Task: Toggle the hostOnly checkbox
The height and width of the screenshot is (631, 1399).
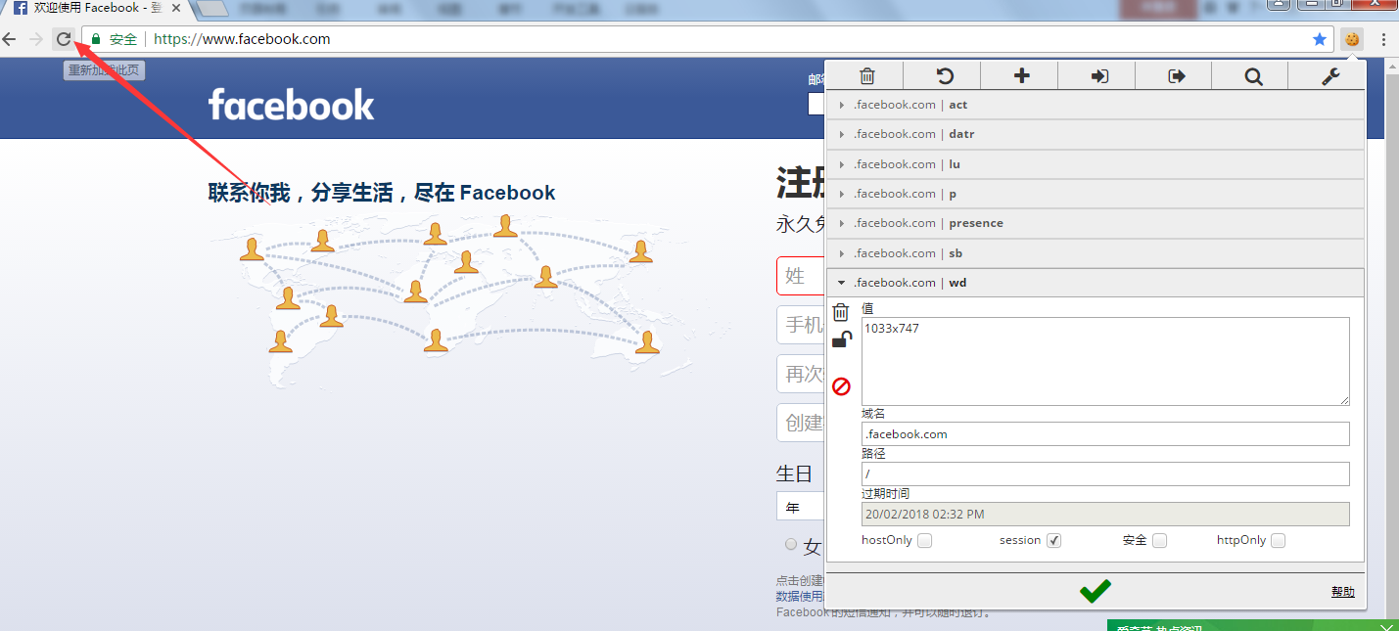Action: coord(924,540)
